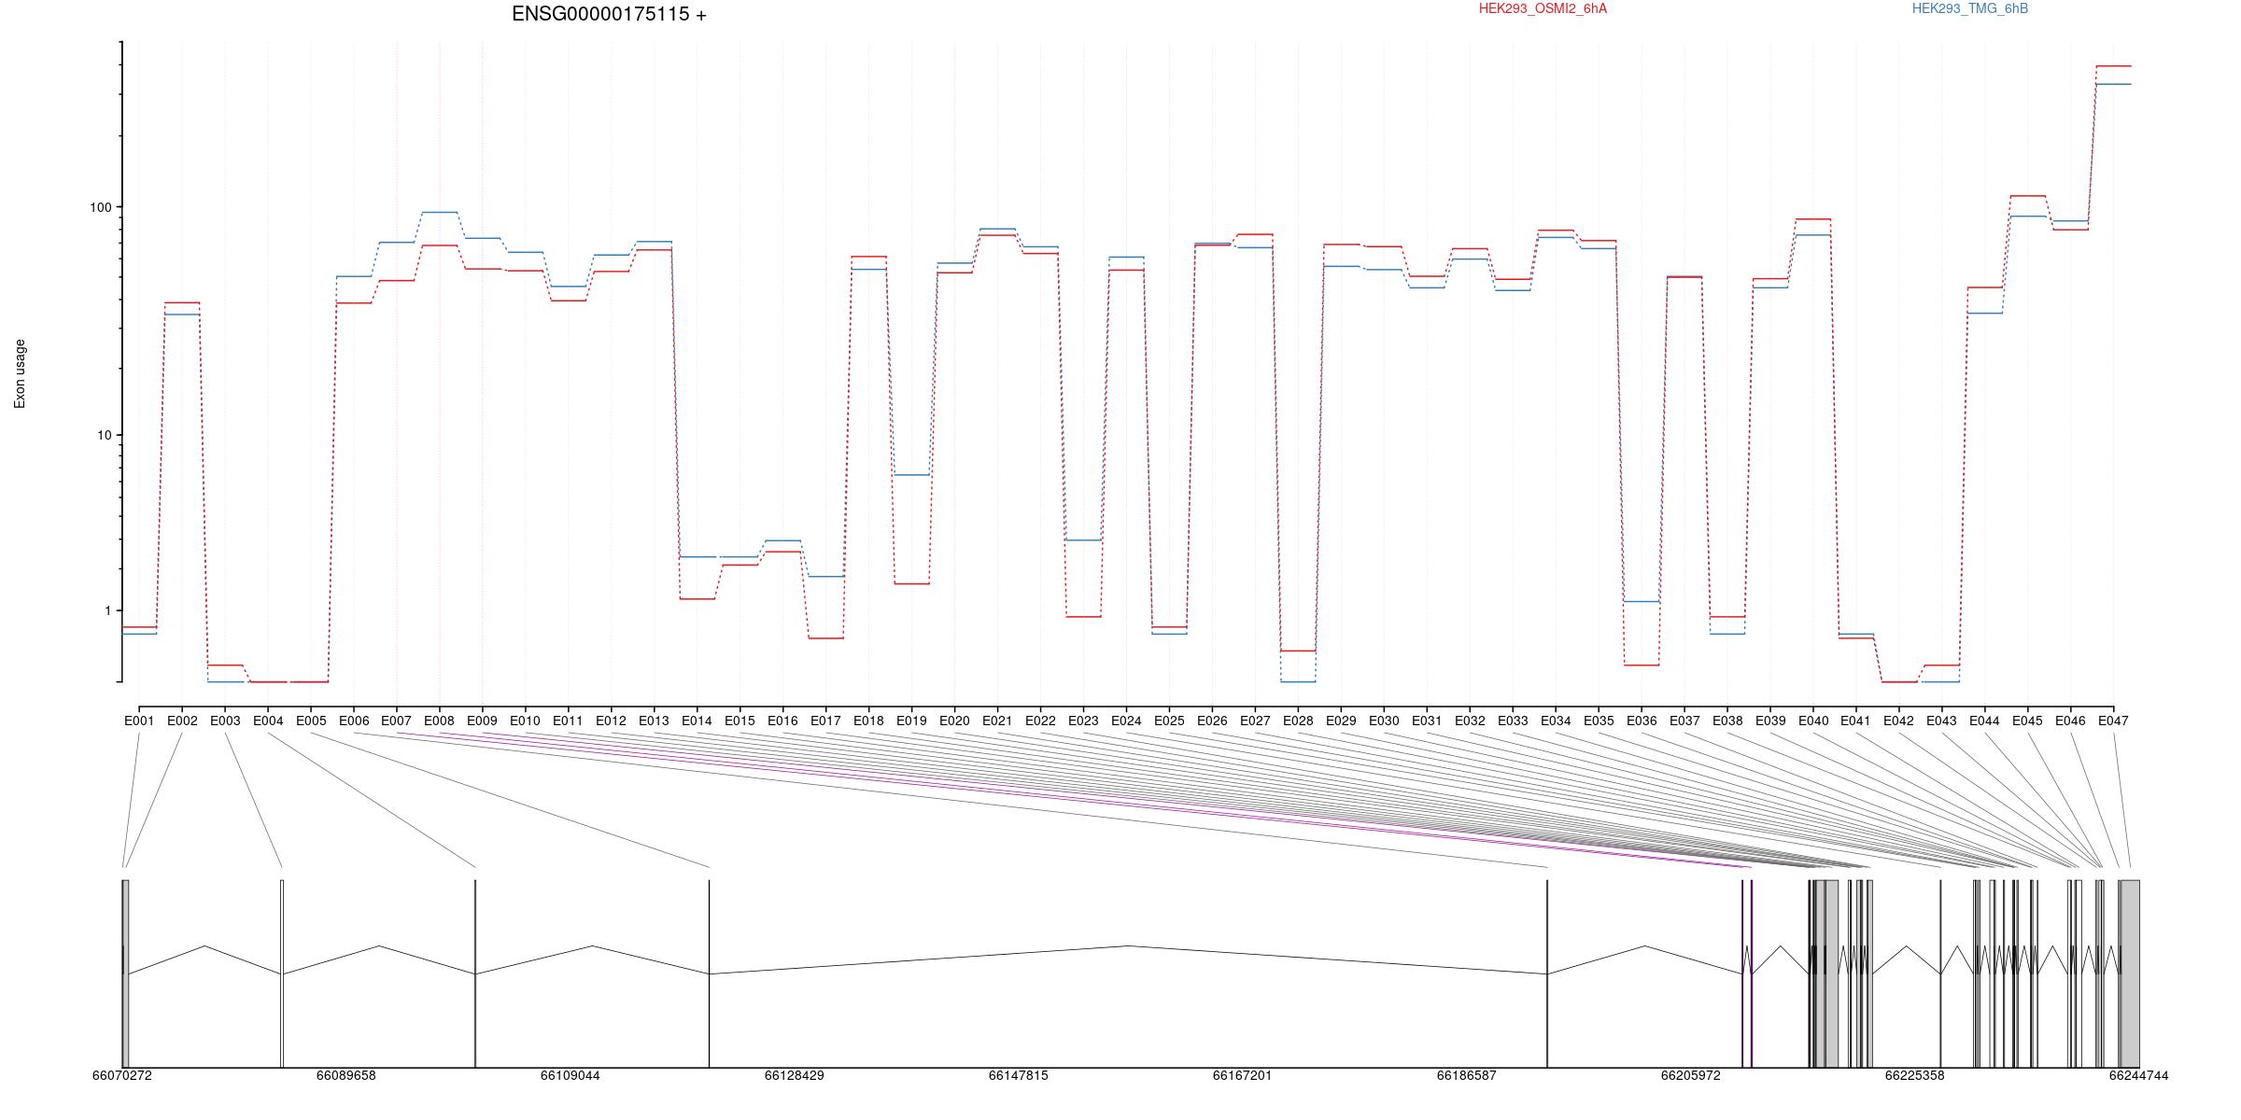Screen dimensions: 2241x1120
Task: Click exon label E032
Action: point(1471,721)
